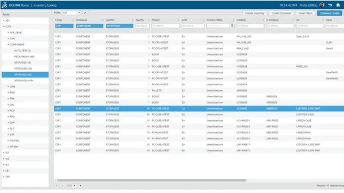Jump to last page in pagination
The height and width of the screenshot is (193, 344).
click(x=80, y=185)
